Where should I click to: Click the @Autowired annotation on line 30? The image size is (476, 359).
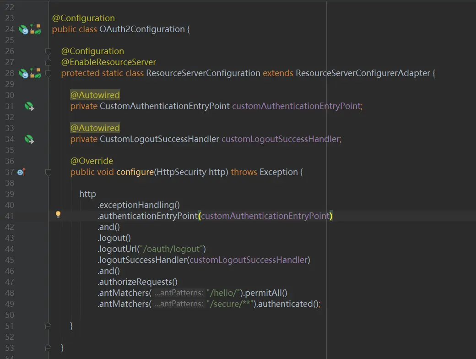[95, 95]
